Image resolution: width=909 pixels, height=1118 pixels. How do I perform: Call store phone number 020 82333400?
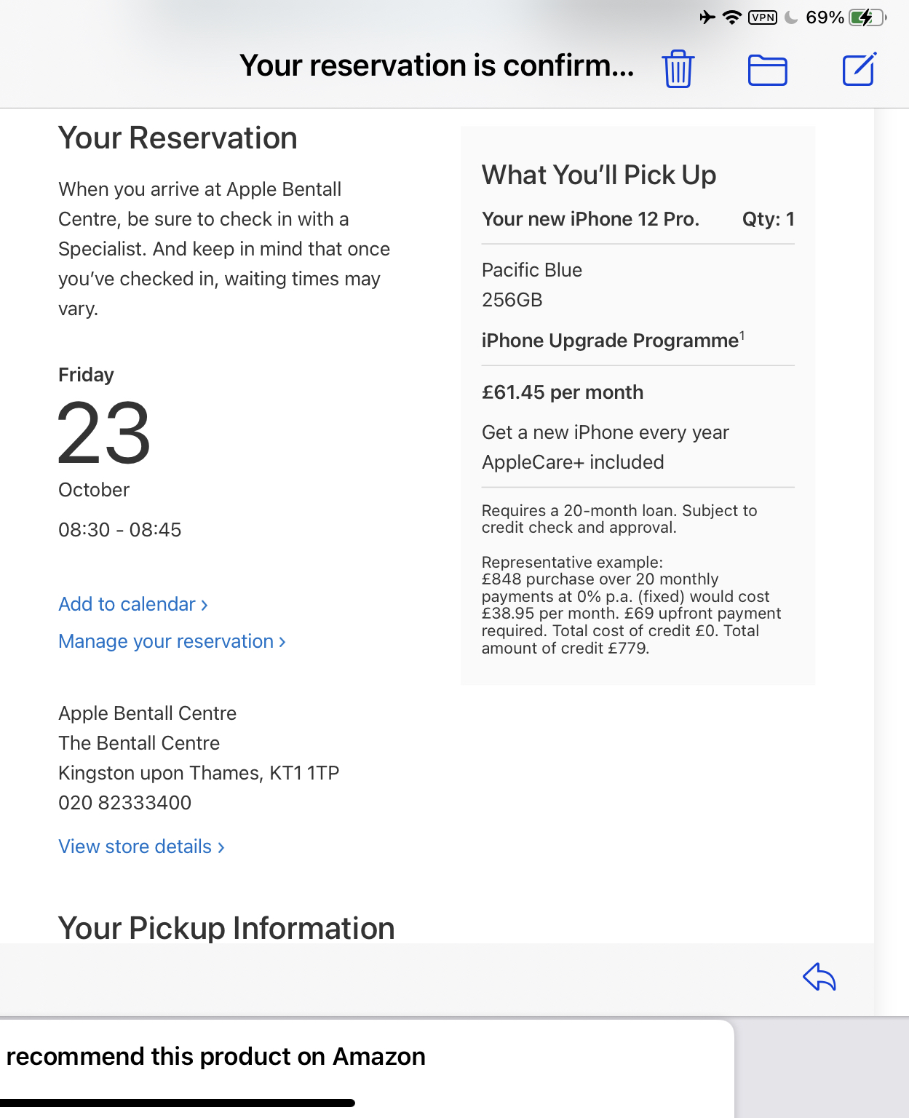coord(124,803)
